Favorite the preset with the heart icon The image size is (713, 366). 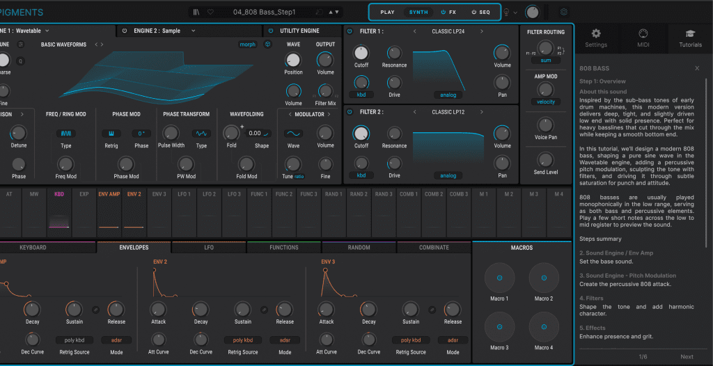[x=210, y=12]
